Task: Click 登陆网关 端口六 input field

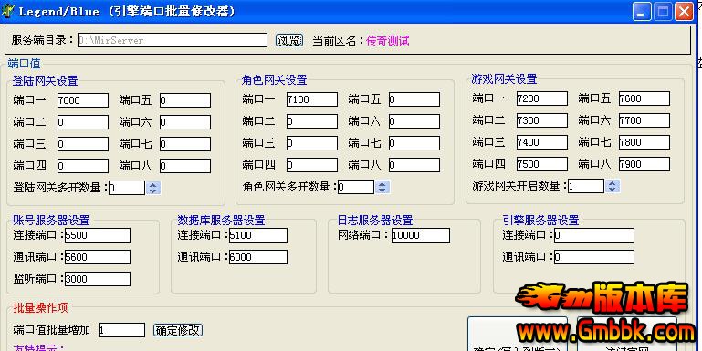Action: pyautogui.click(x=185, y=122)
